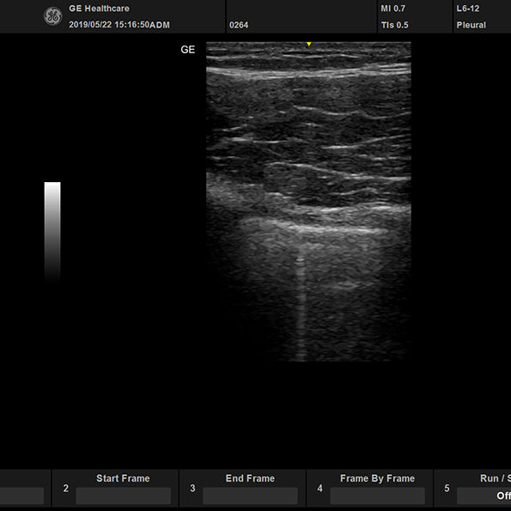
Task: Click the TIs 0.5 indicator
Action: [394, 25]
